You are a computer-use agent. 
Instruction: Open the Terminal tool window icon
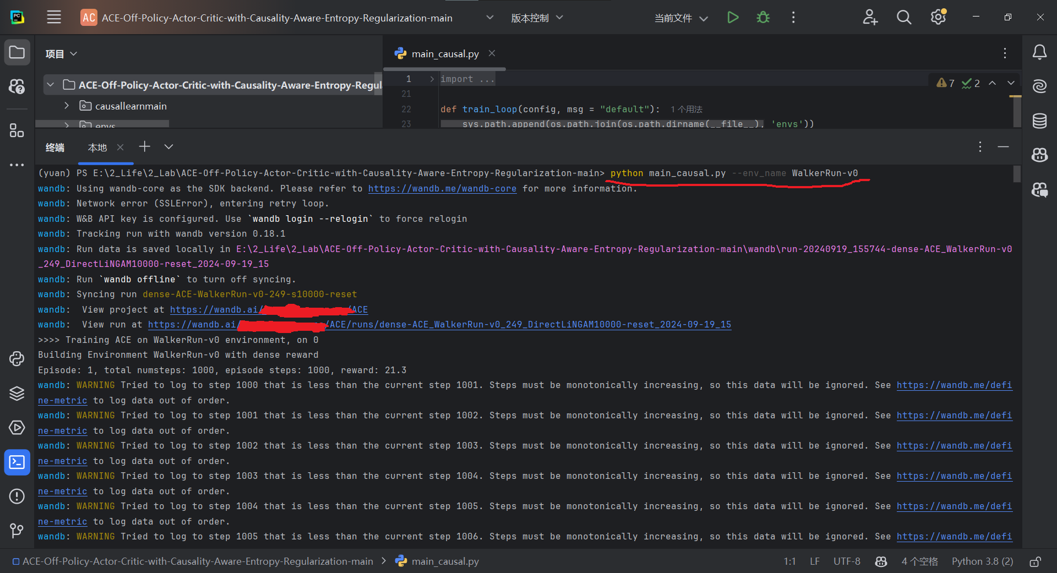click(17, 462)
